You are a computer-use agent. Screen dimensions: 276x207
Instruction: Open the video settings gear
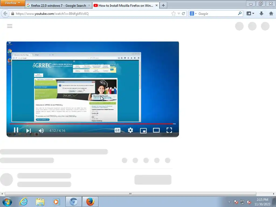(130, 130)
